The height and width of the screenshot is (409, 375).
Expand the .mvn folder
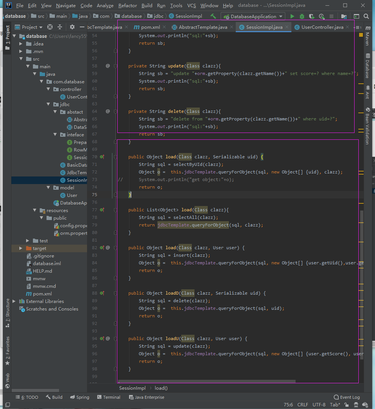point(21,52)
